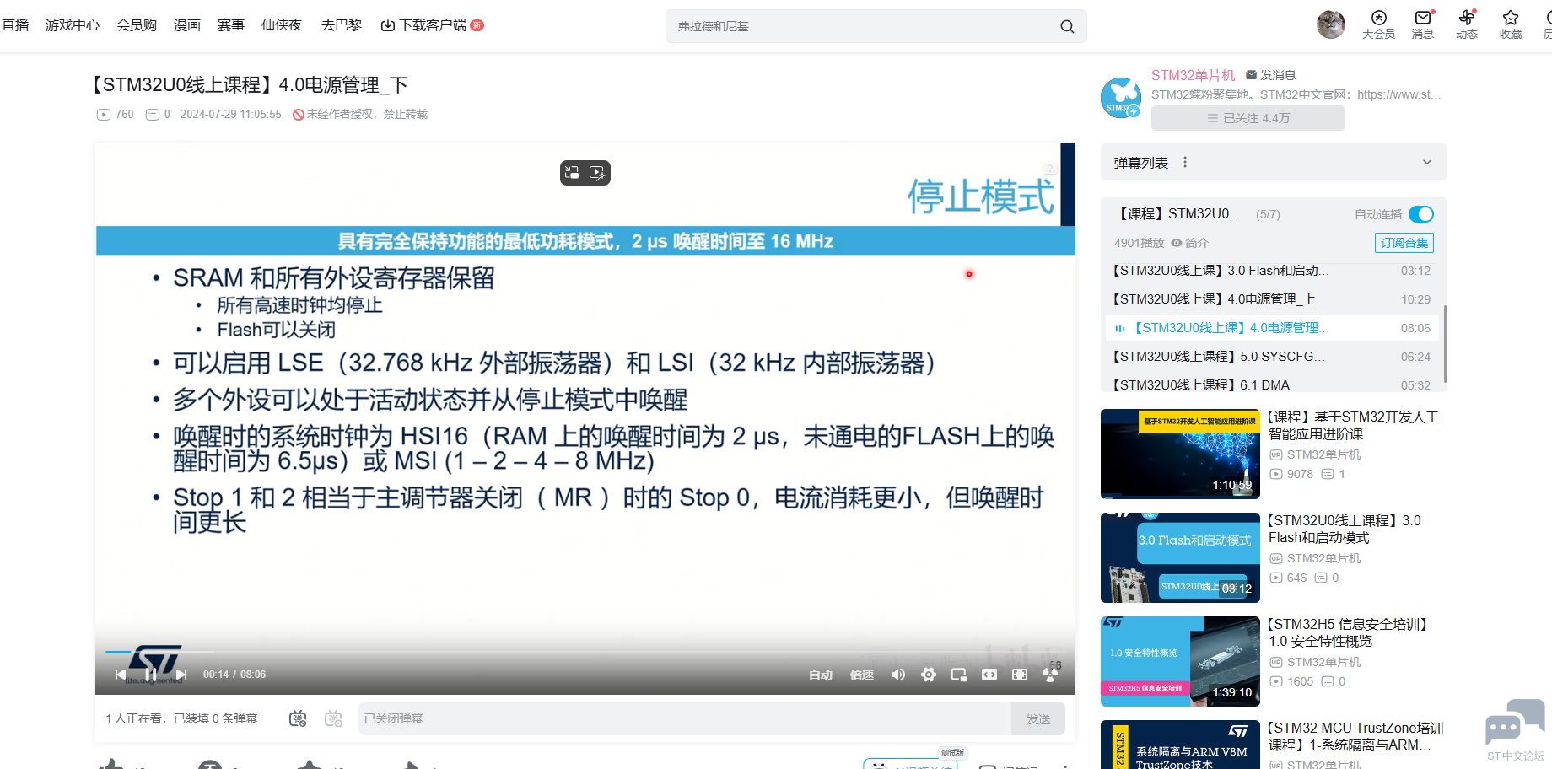Switch to wide-screen theater mode
The image size is (1552, 769).
[x=989, y=675]
